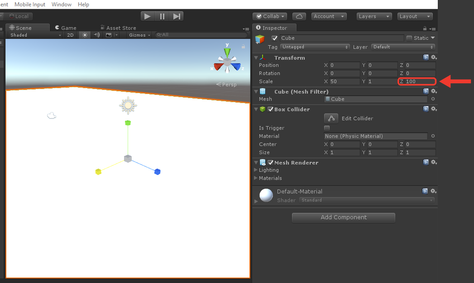Disable the Box Collider component checkbox
Viewport: 474px width, 283px height.
pos(271,109)
